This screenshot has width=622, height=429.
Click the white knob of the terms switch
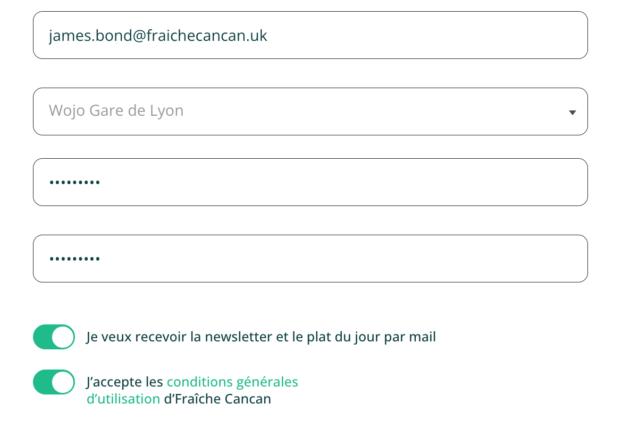63,382
